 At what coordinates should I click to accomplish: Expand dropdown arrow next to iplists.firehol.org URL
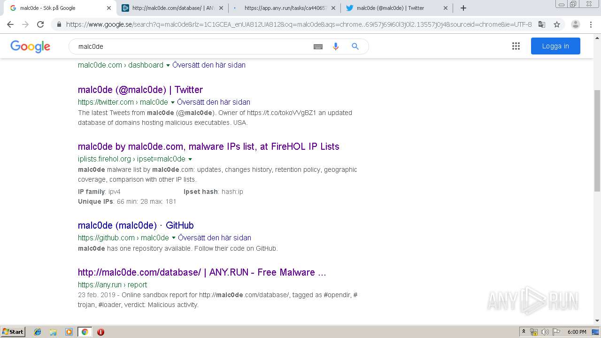tap(190, 159)
